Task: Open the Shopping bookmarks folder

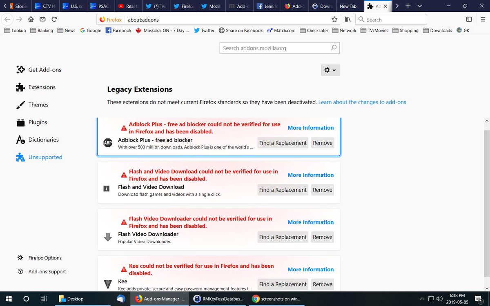Action: (x=405, y=31)
